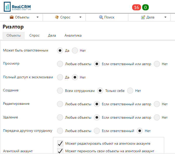Click the Создание row label
Viewport: 175px width, 154px height.
pyautogui.click(x=11, y=90)
